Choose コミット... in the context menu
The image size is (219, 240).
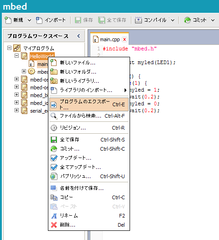(x=89, y=149)
